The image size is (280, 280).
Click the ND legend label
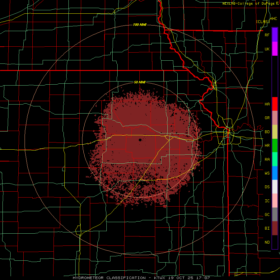tap(267, 242)
